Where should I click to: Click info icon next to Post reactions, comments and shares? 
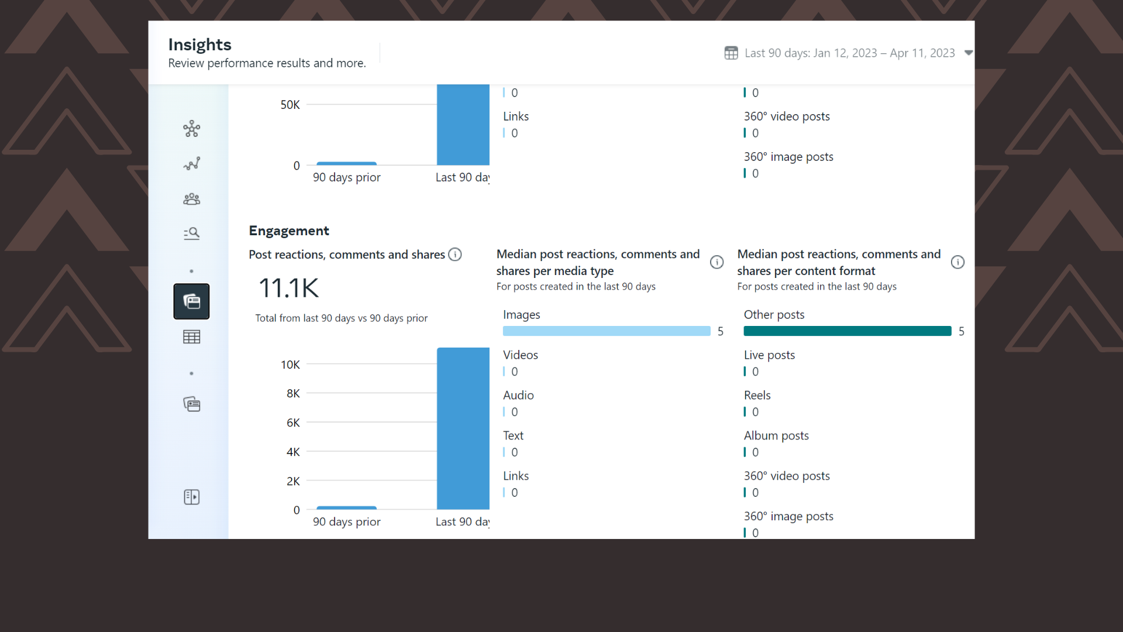coord(455,255)
